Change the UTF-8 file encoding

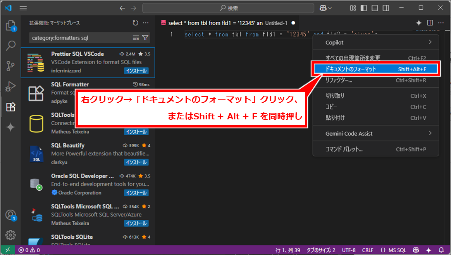(x=349, y=250)
